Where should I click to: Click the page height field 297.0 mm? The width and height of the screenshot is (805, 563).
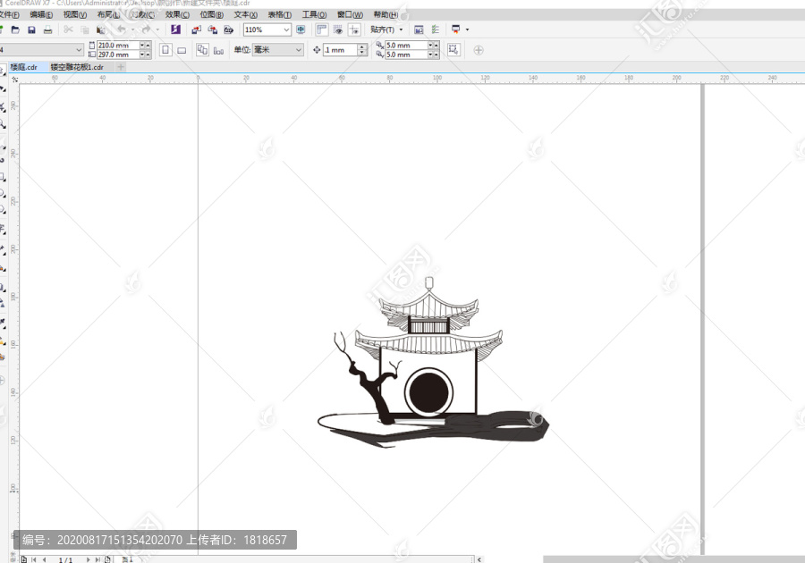[118, 55]
